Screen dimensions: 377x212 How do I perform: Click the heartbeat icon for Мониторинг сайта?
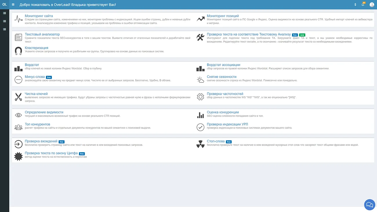point(18,19)
